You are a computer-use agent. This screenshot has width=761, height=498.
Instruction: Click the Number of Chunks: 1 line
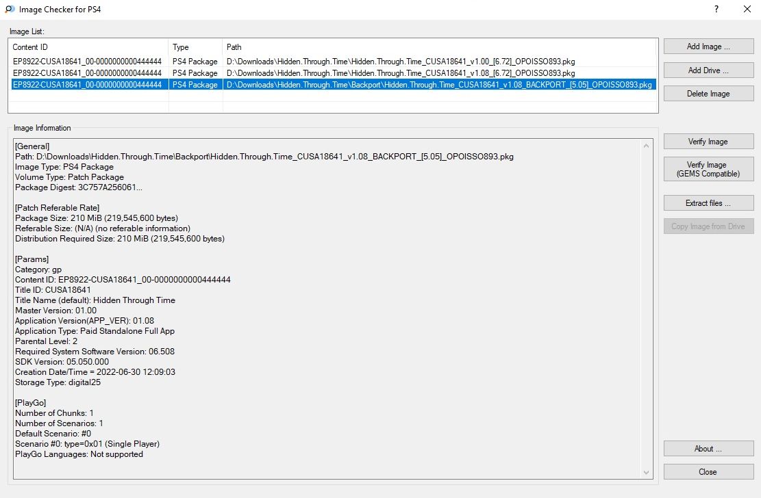click(x=54, y=413)
